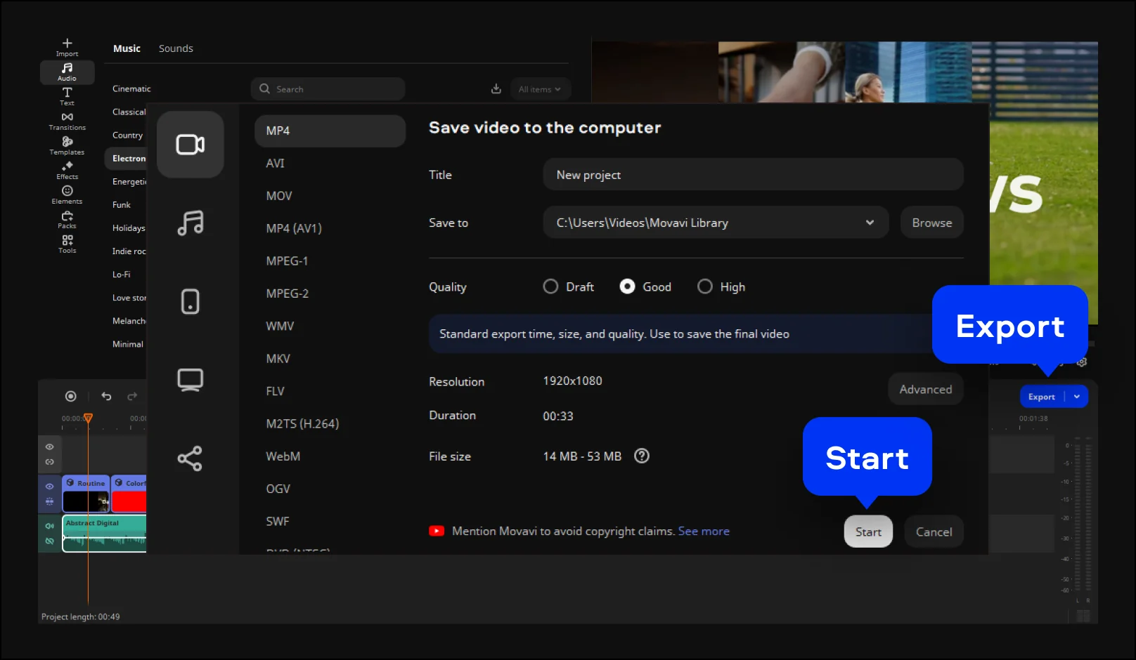Open Advanced export settings
This screenshot has height=660, width=1136.
point(925,389)
